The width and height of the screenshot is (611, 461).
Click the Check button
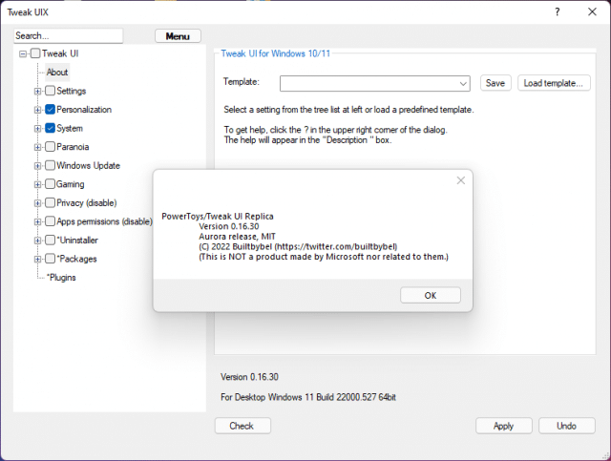(242, 426)
